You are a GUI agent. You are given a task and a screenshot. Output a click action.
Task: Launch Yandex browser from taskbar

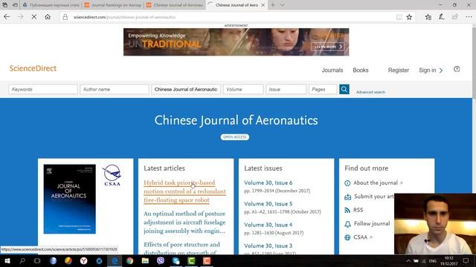(x=83, y=260)
